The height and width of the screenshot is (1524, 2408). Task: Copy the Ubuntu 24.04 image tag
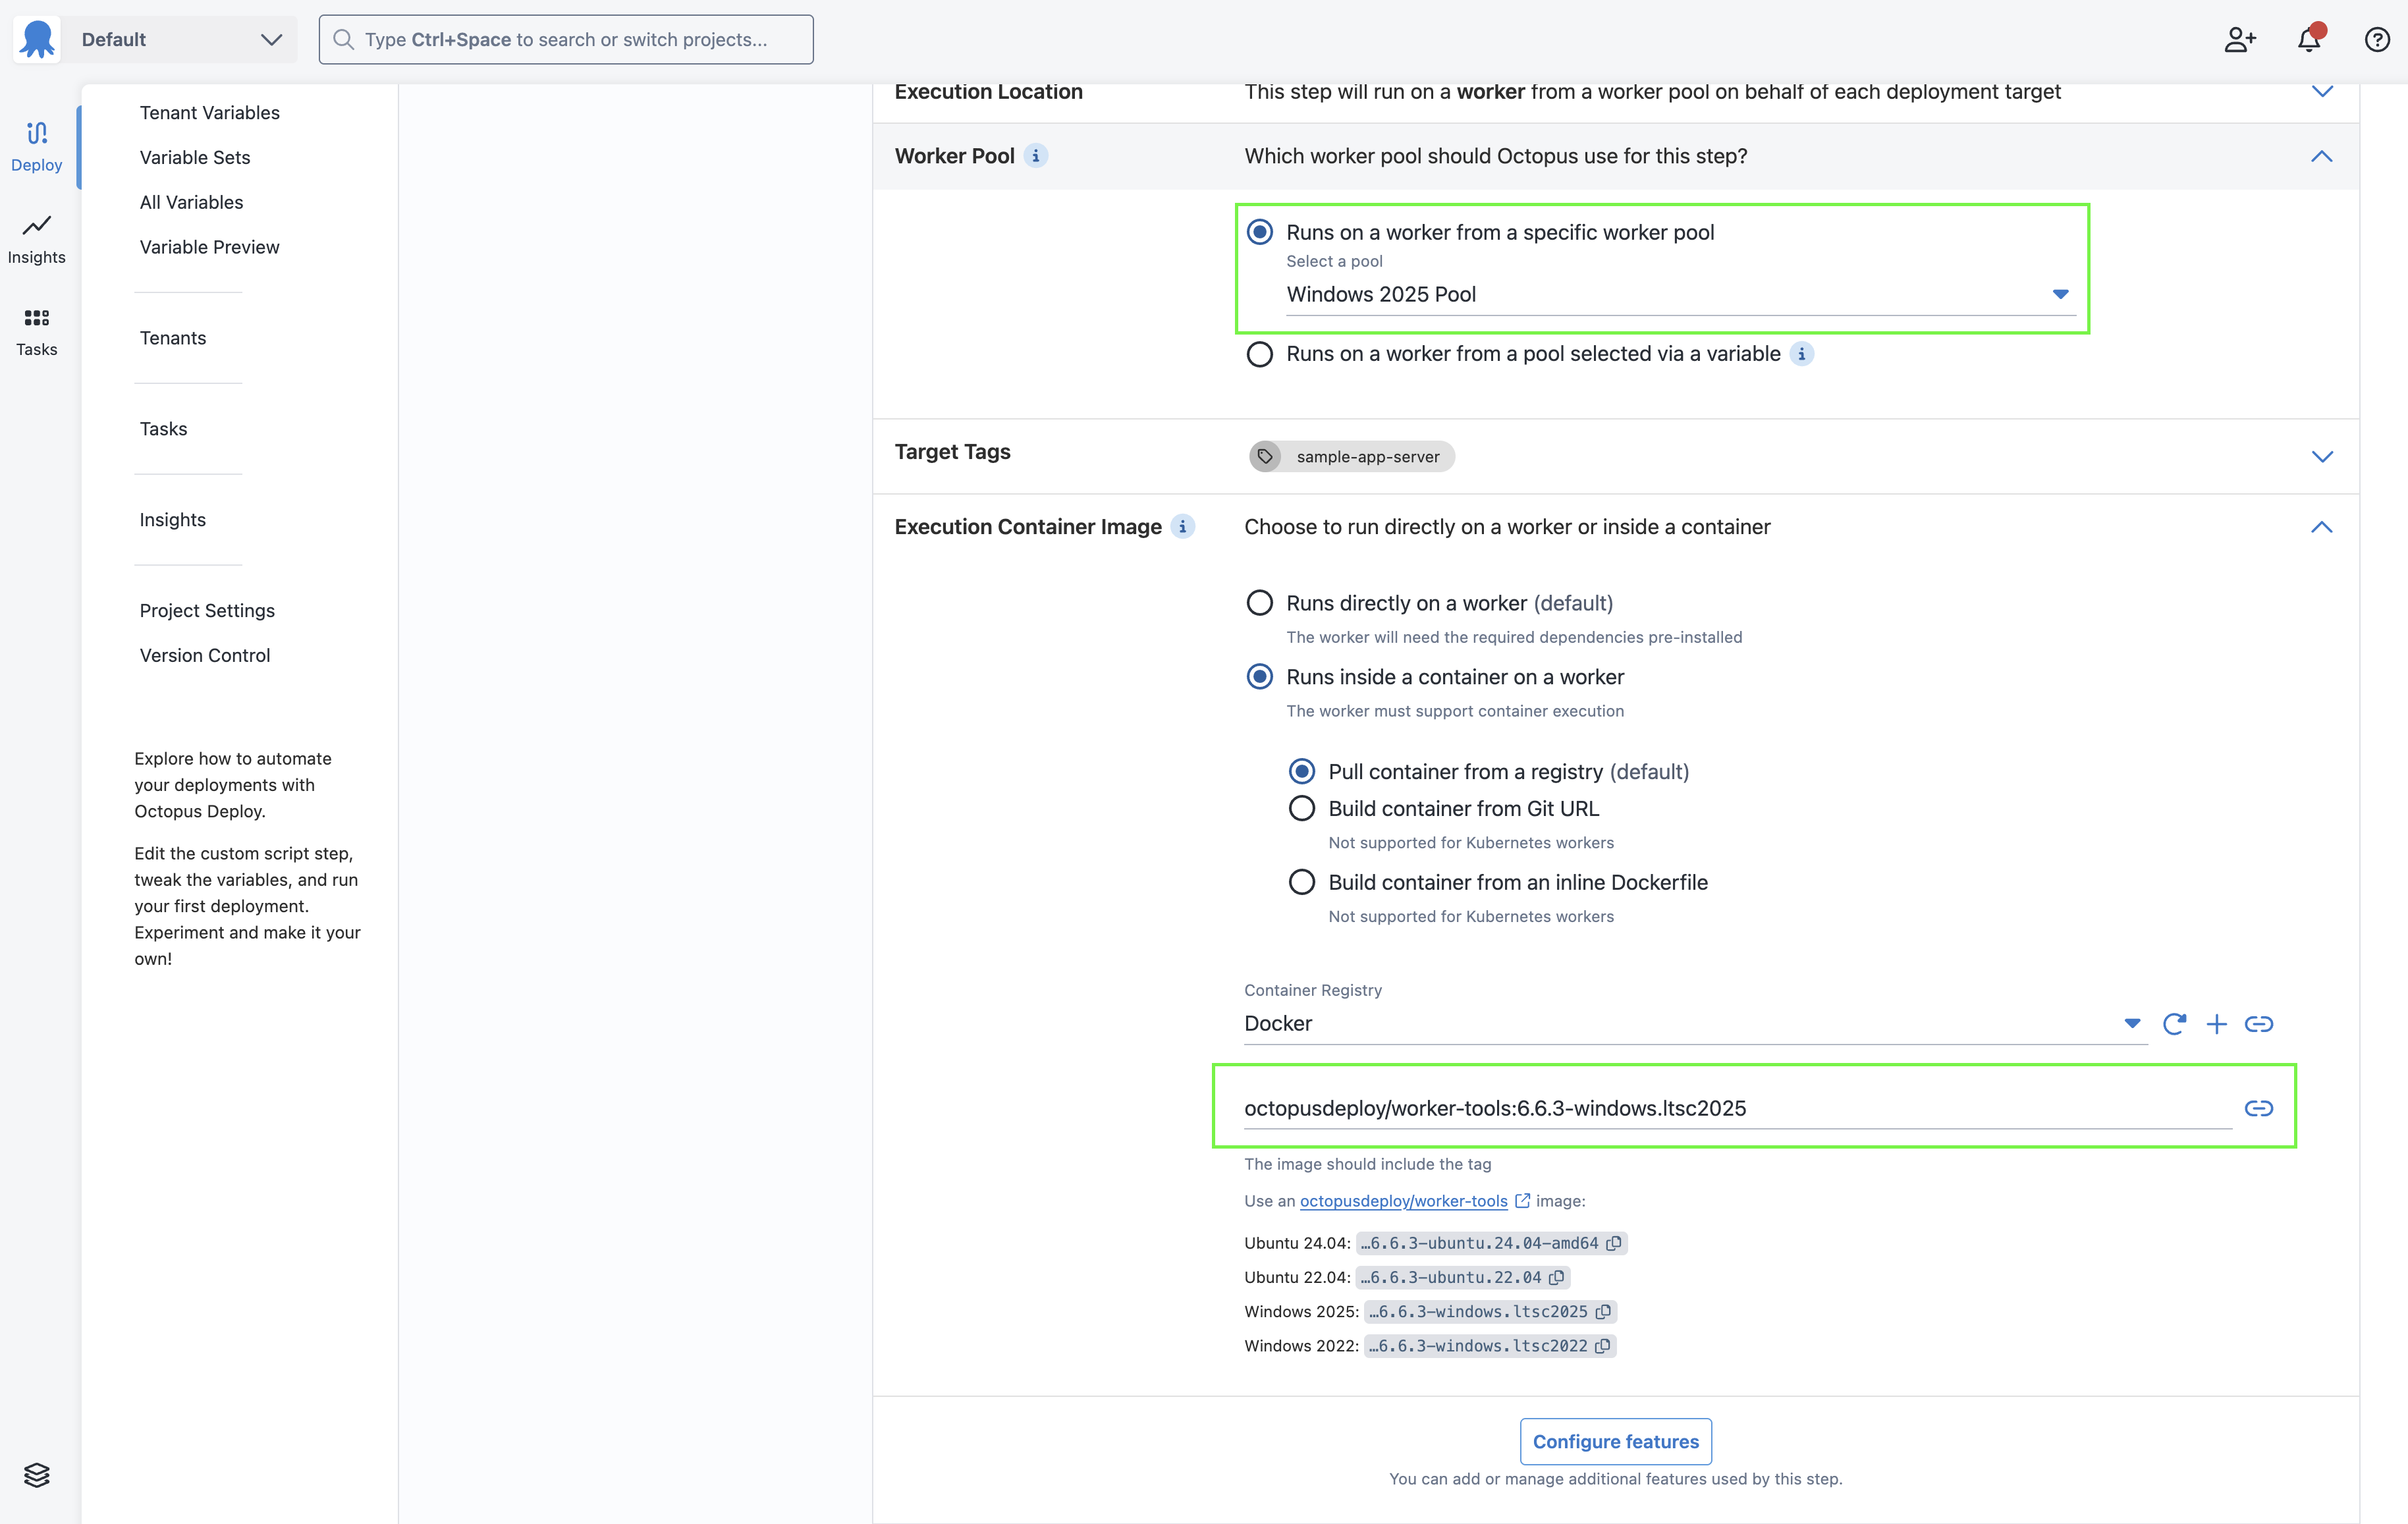tap(1614, 1243)
